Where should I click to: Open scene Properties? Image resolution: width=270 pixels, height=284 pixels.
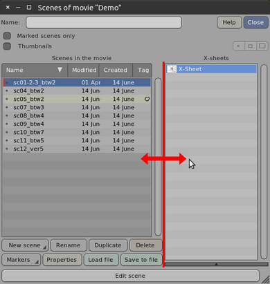point(62,260)
